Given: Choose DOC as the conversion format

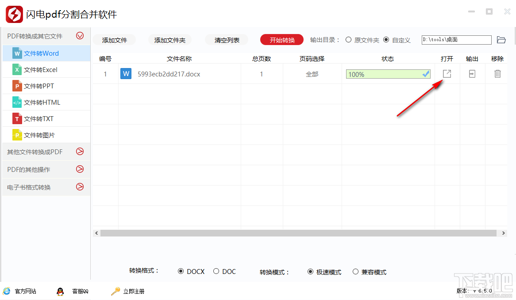Looking at the screenshot, I should [216, 271].
